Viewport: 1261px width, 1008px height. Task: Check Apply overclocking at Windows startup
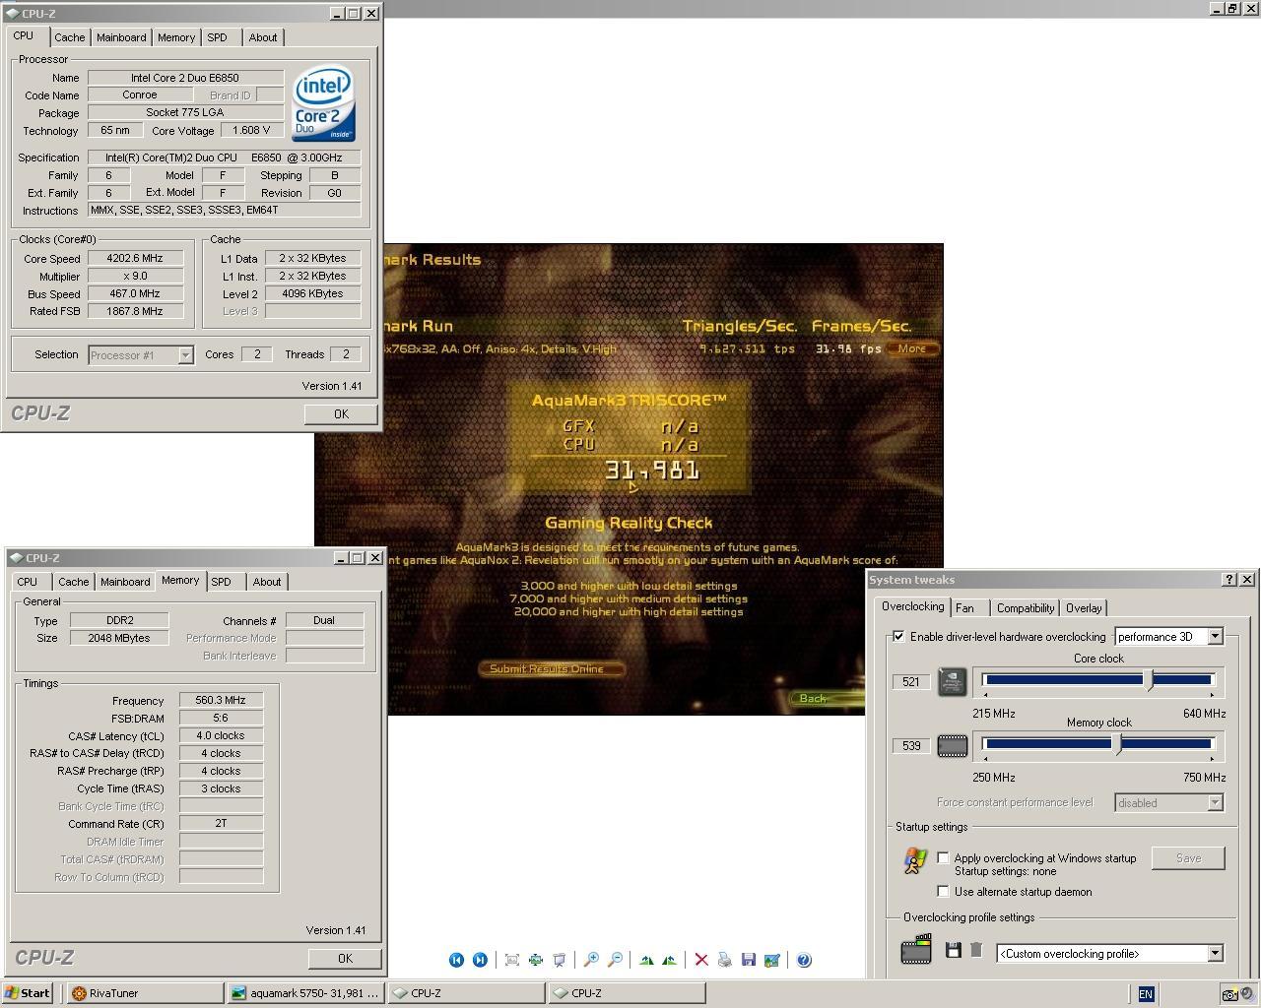[x=943, y=858]
